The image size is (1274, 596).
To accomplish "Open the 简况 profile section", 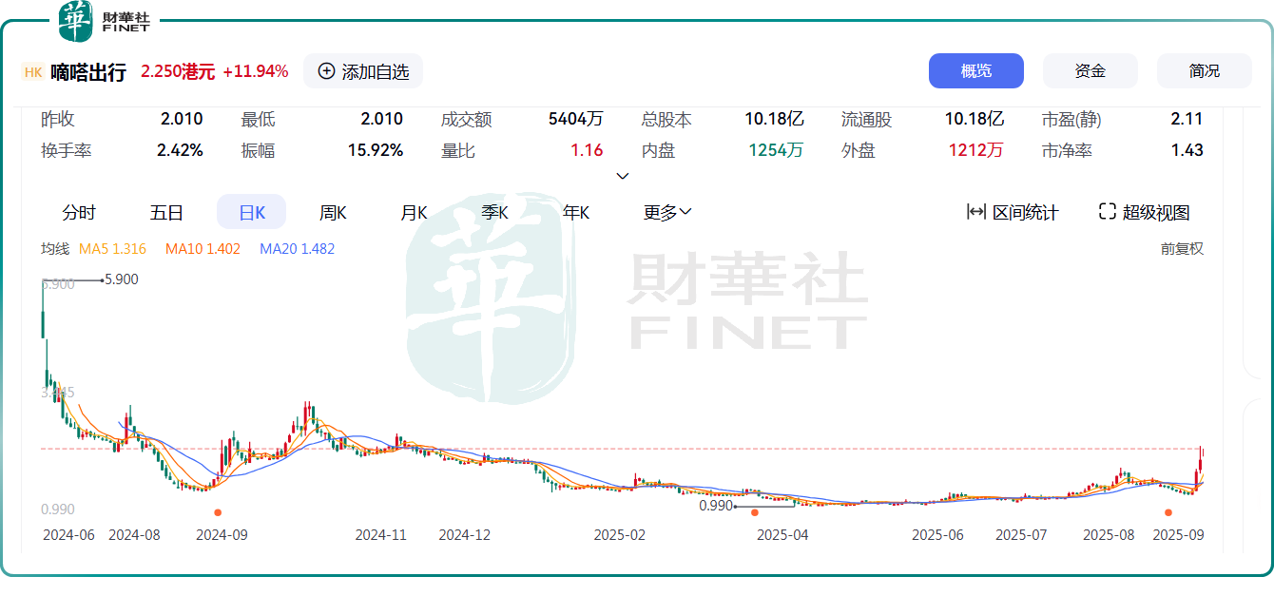I will coord(1205,71).
